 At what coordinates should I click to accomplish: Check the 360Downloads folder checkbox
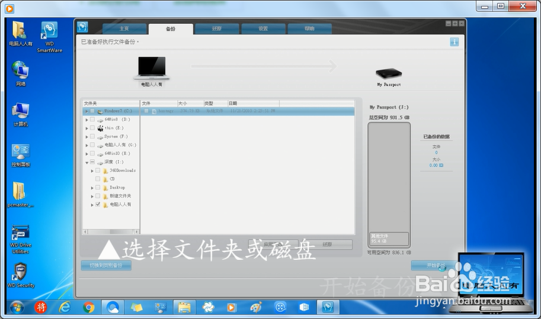pyautogui.click(x=98, y=170)
